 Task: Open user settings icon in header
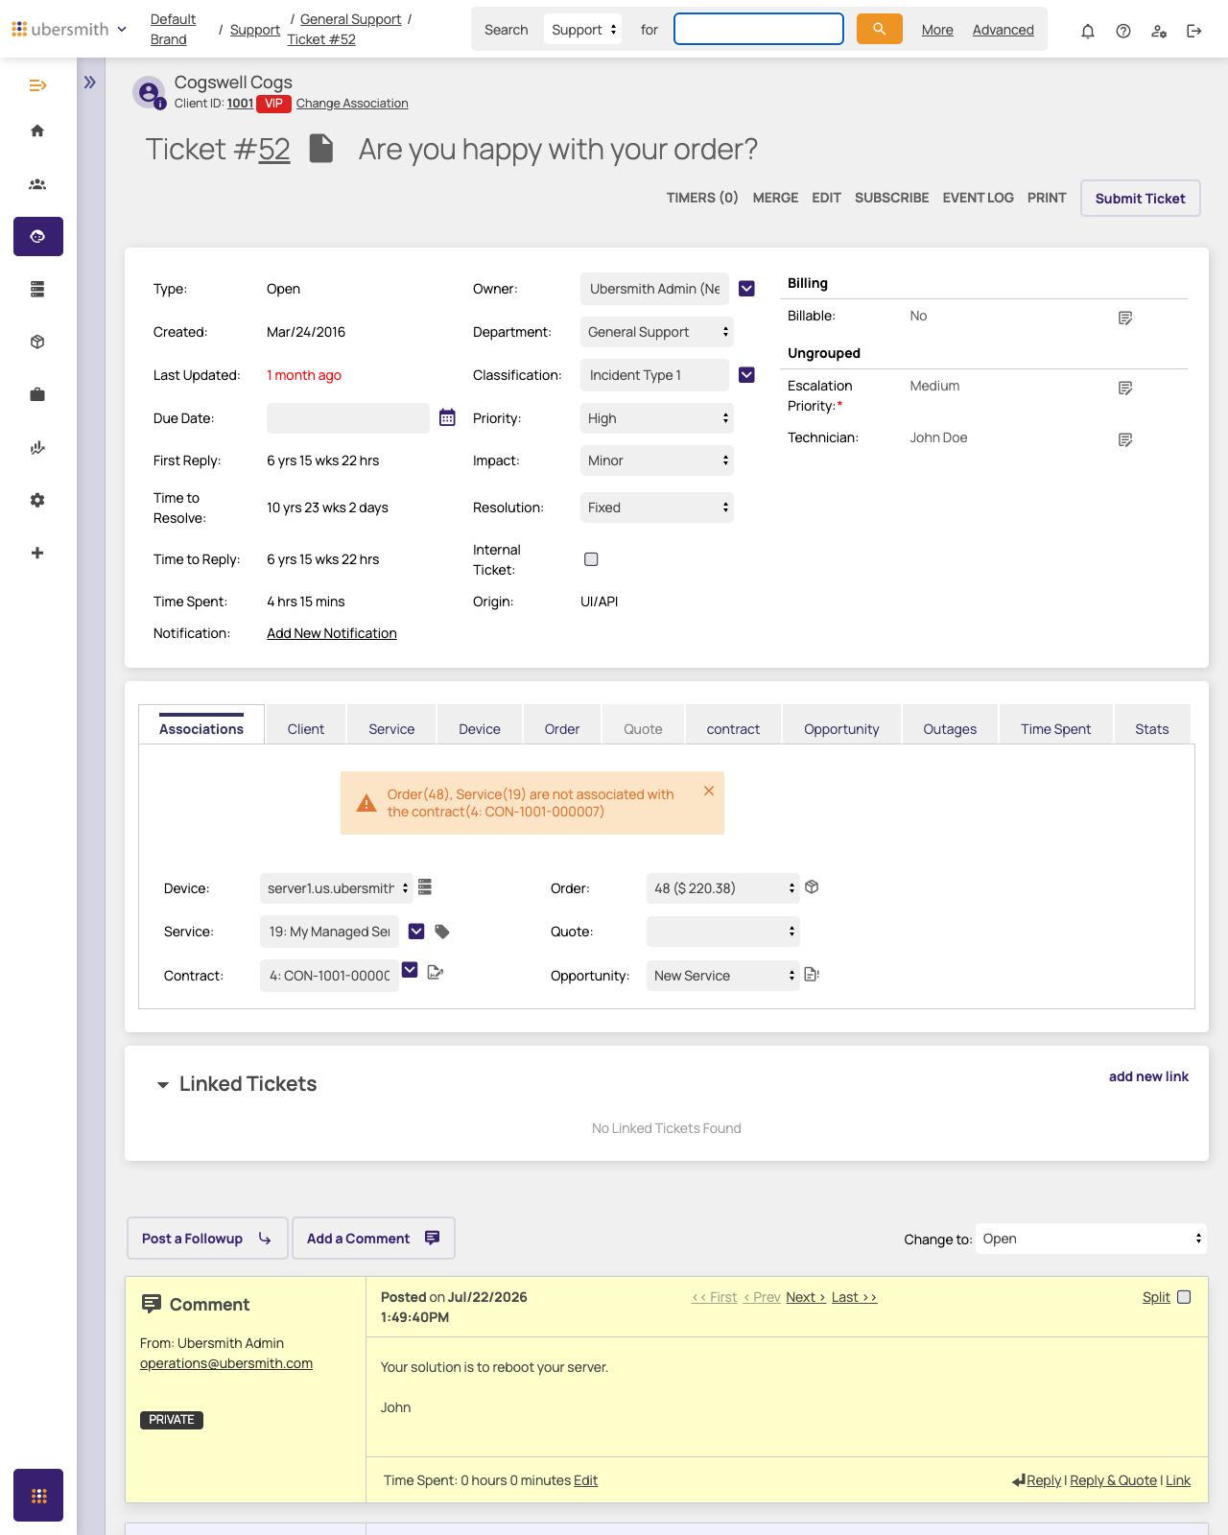(x=1159, y=31)
